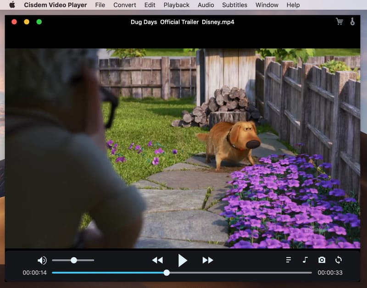Click the elapsed time 00:00:14
Viewport: 367px width, 288px height.
point(35,272)
